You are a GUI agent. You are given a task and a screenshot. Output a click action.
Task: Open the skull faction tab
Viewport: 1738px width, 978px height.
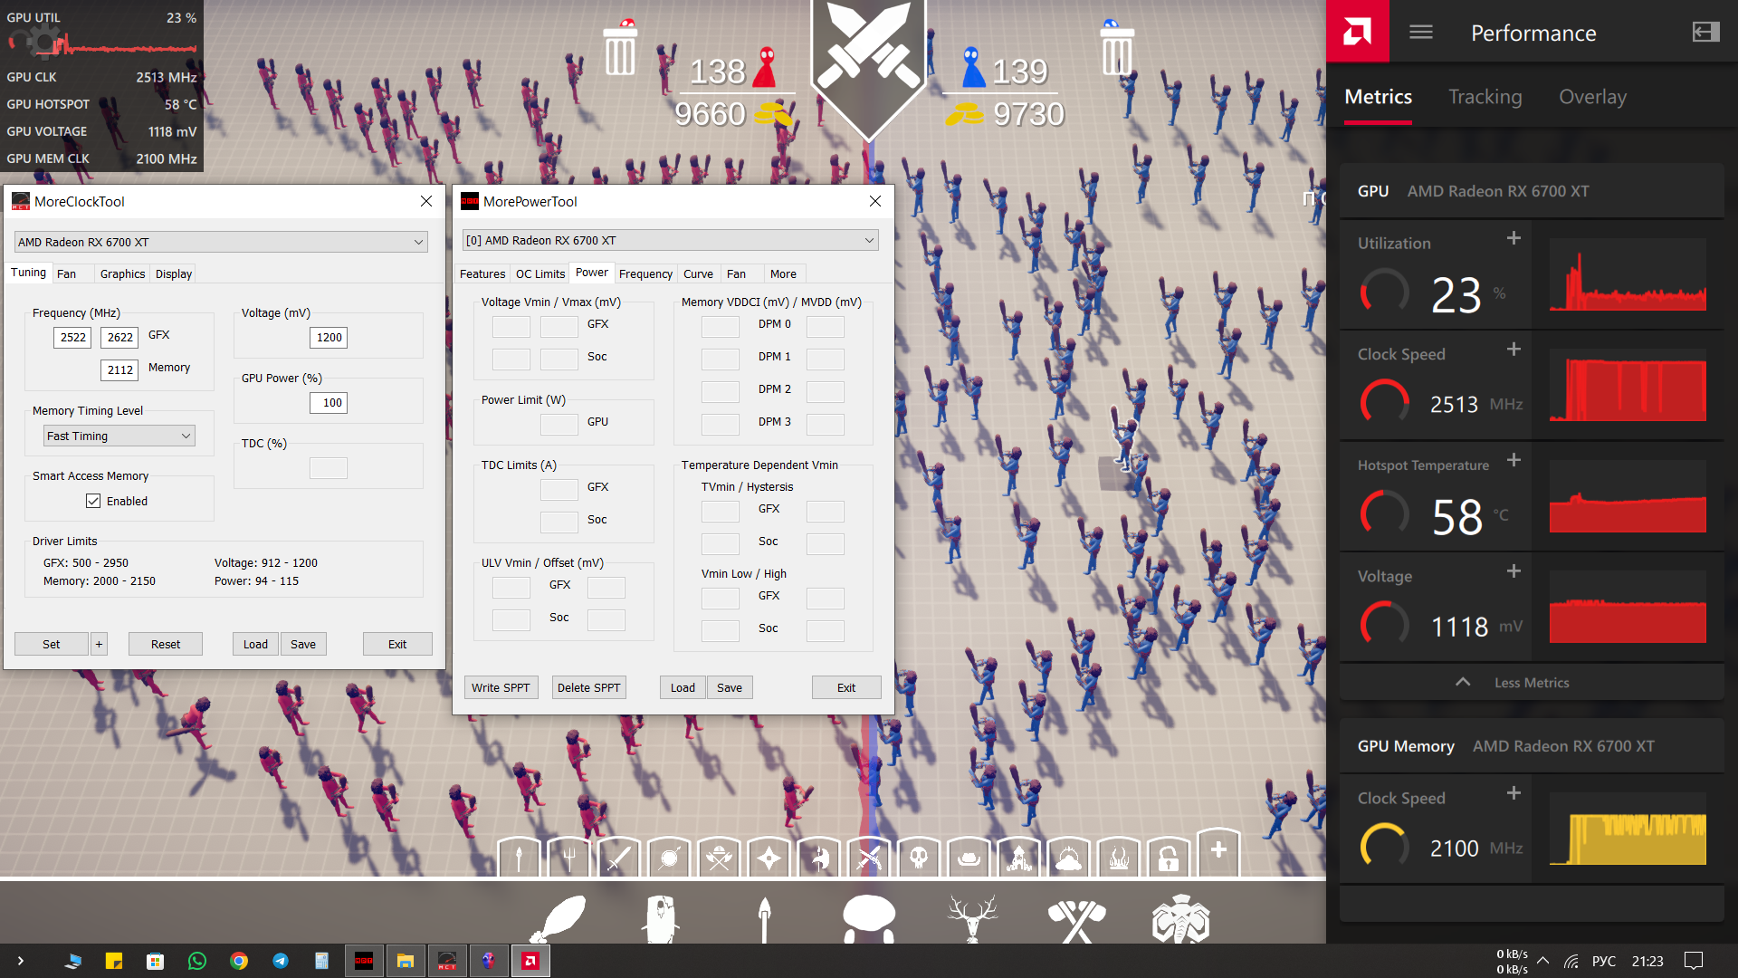(919, 857)
